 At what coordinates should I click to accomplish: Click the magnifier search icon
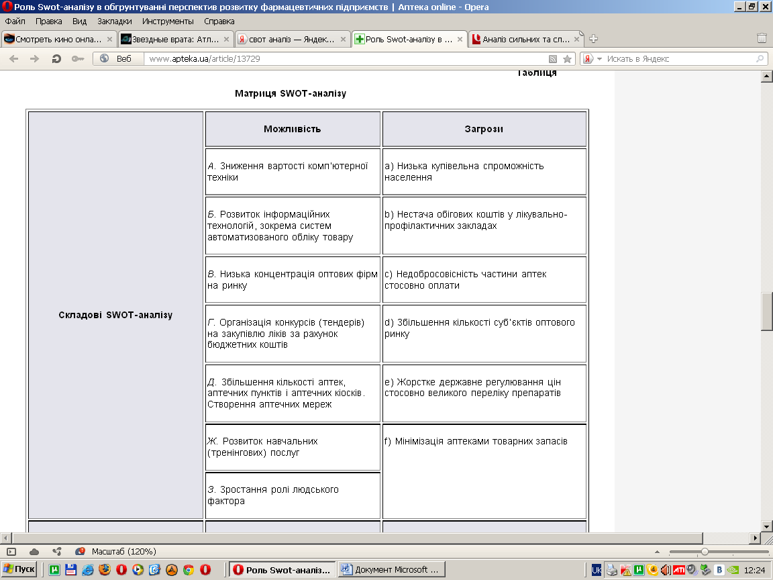(x=760, y=58)
